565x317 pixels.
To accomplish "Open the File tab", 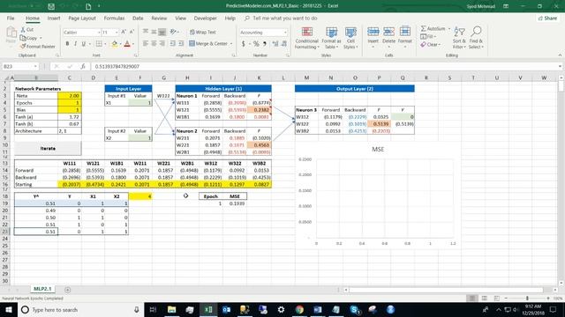I will coord(11,18).
